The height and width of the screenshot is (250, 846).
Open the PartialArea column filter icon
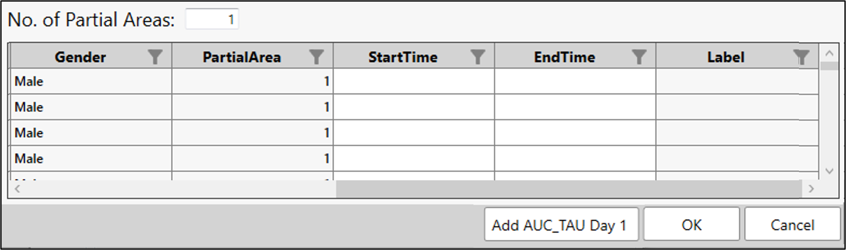316,57
